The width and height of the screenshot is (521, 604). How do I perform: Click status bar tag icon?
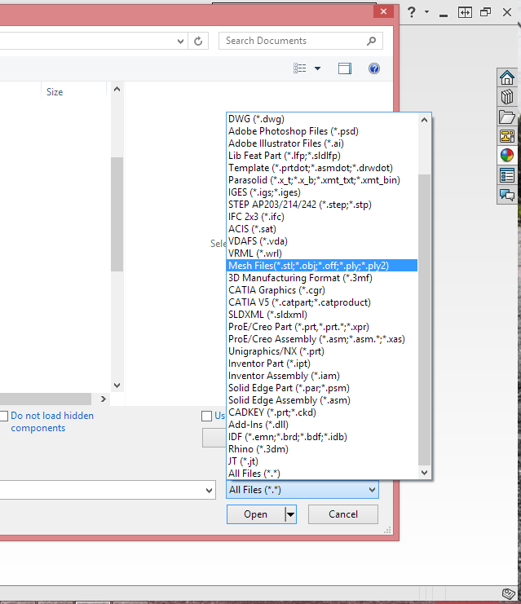click(x=508, y=593)
